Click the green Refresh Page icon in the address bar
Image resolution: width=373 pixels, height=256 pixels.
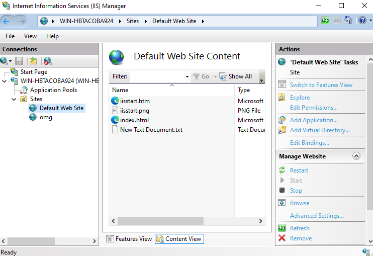tap(325, 20)
